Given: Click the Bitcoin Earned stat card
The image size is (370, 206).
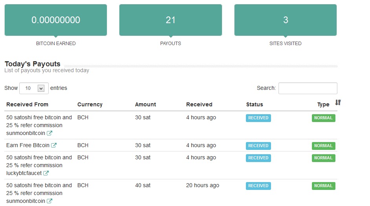Looking at the screenshot, I should (x=56, y=20).
